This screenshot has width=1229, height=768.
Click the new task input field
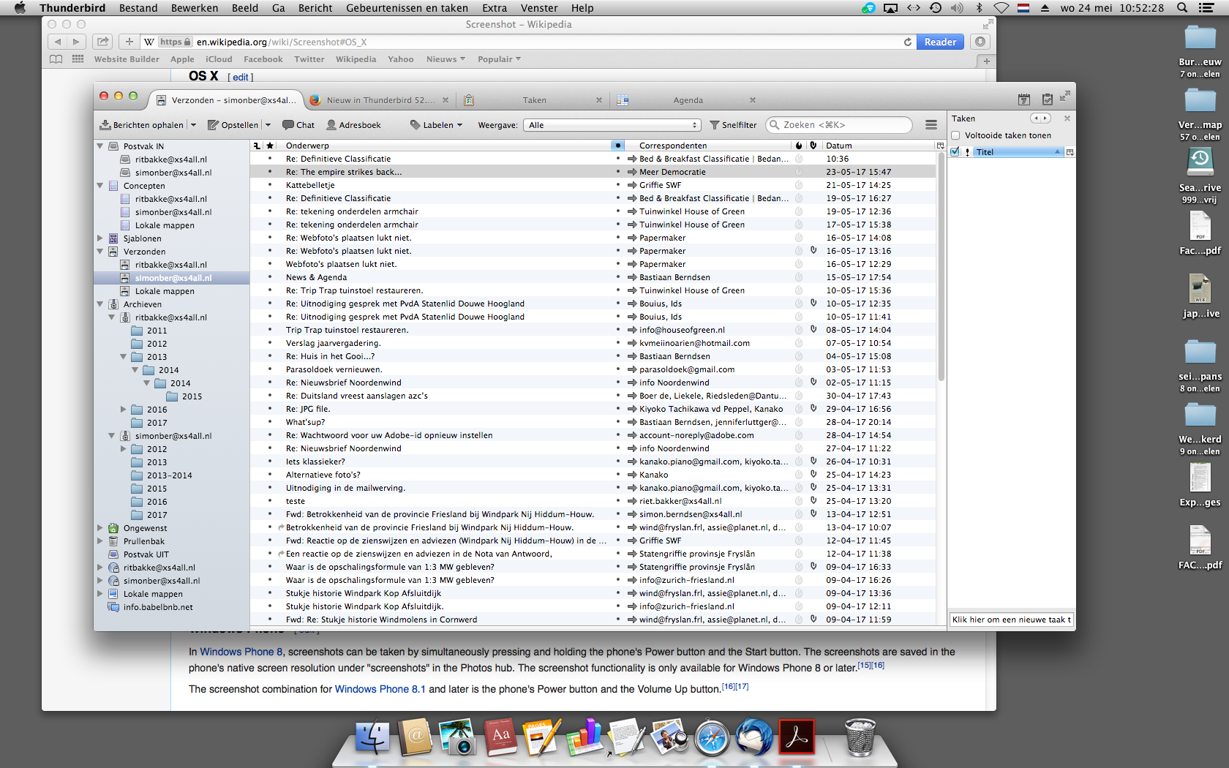[1011, 620]
